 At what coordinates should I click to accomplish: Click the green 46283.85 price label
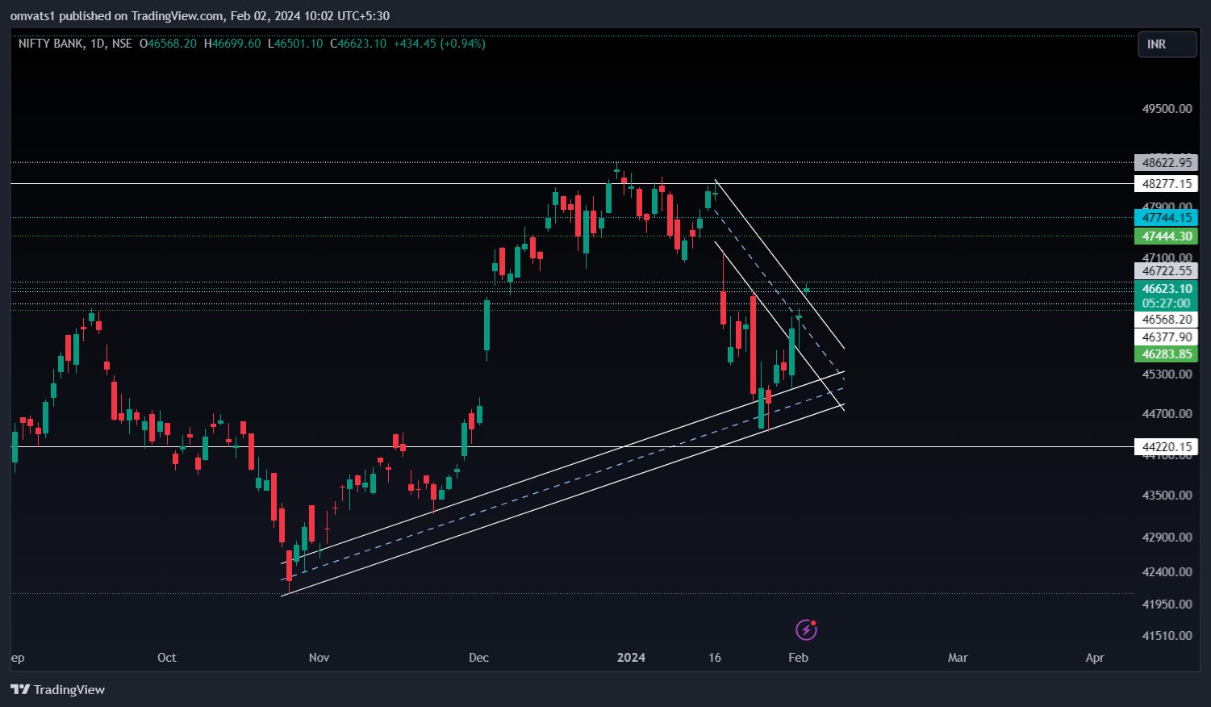(x=1166, y=354)
